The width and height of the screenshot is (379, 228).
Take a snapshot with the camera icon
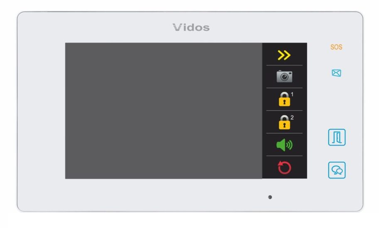pyautogui.click(x=284, y=76)
